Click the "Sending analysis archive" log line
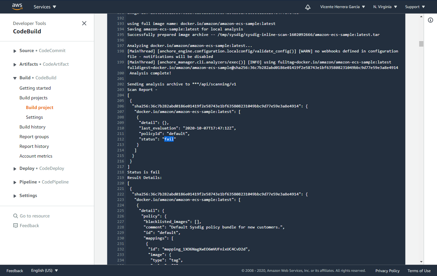437x276 pixels. (x=182, y=84)
